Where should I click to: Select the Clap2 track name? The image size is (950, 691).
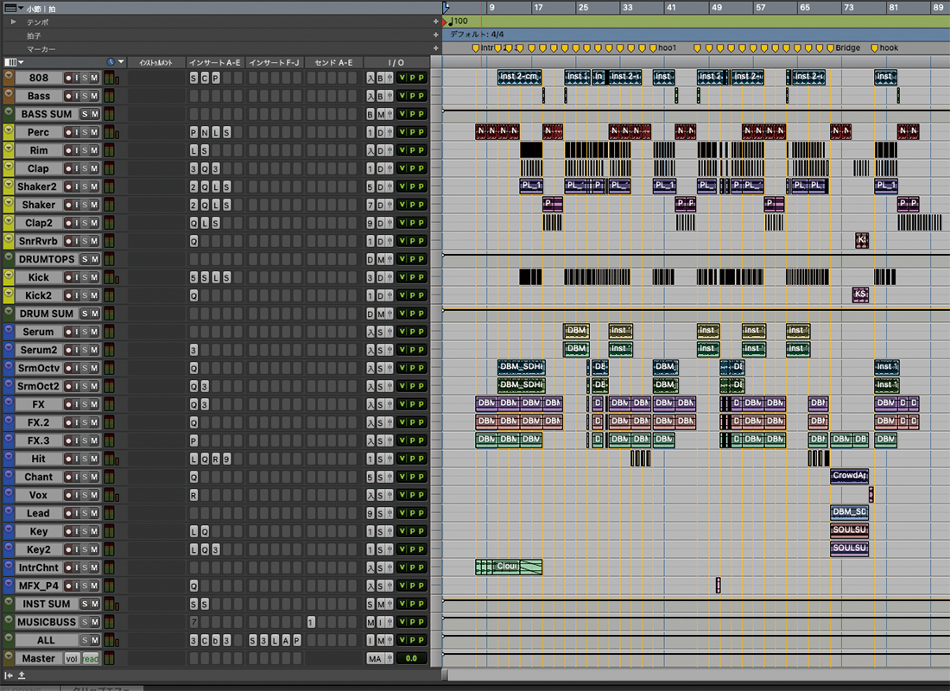point(39,223)
